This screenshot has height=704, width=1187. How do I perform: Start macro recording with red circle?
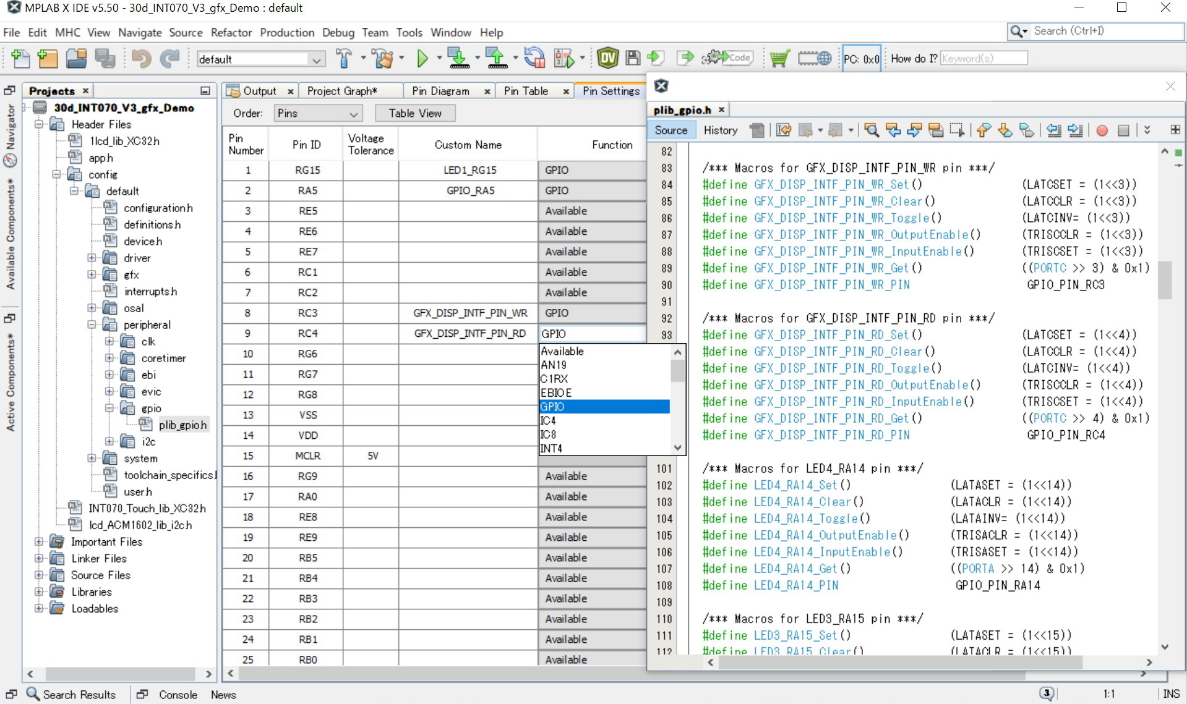1102,130
